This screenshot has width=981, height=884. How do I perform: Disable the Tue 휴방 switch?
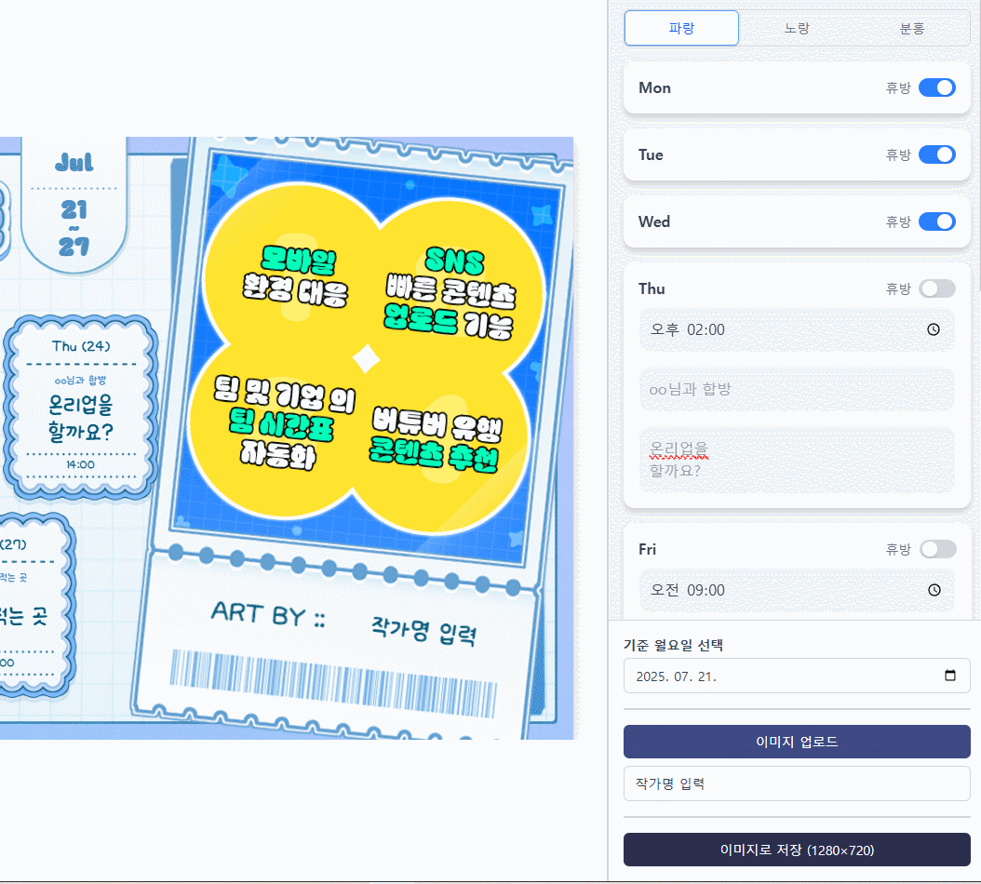[936, 154]
